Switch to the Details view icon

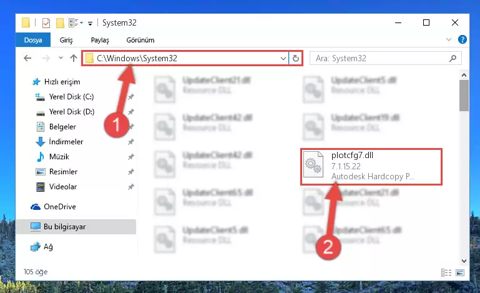click(x=446, y=272)
